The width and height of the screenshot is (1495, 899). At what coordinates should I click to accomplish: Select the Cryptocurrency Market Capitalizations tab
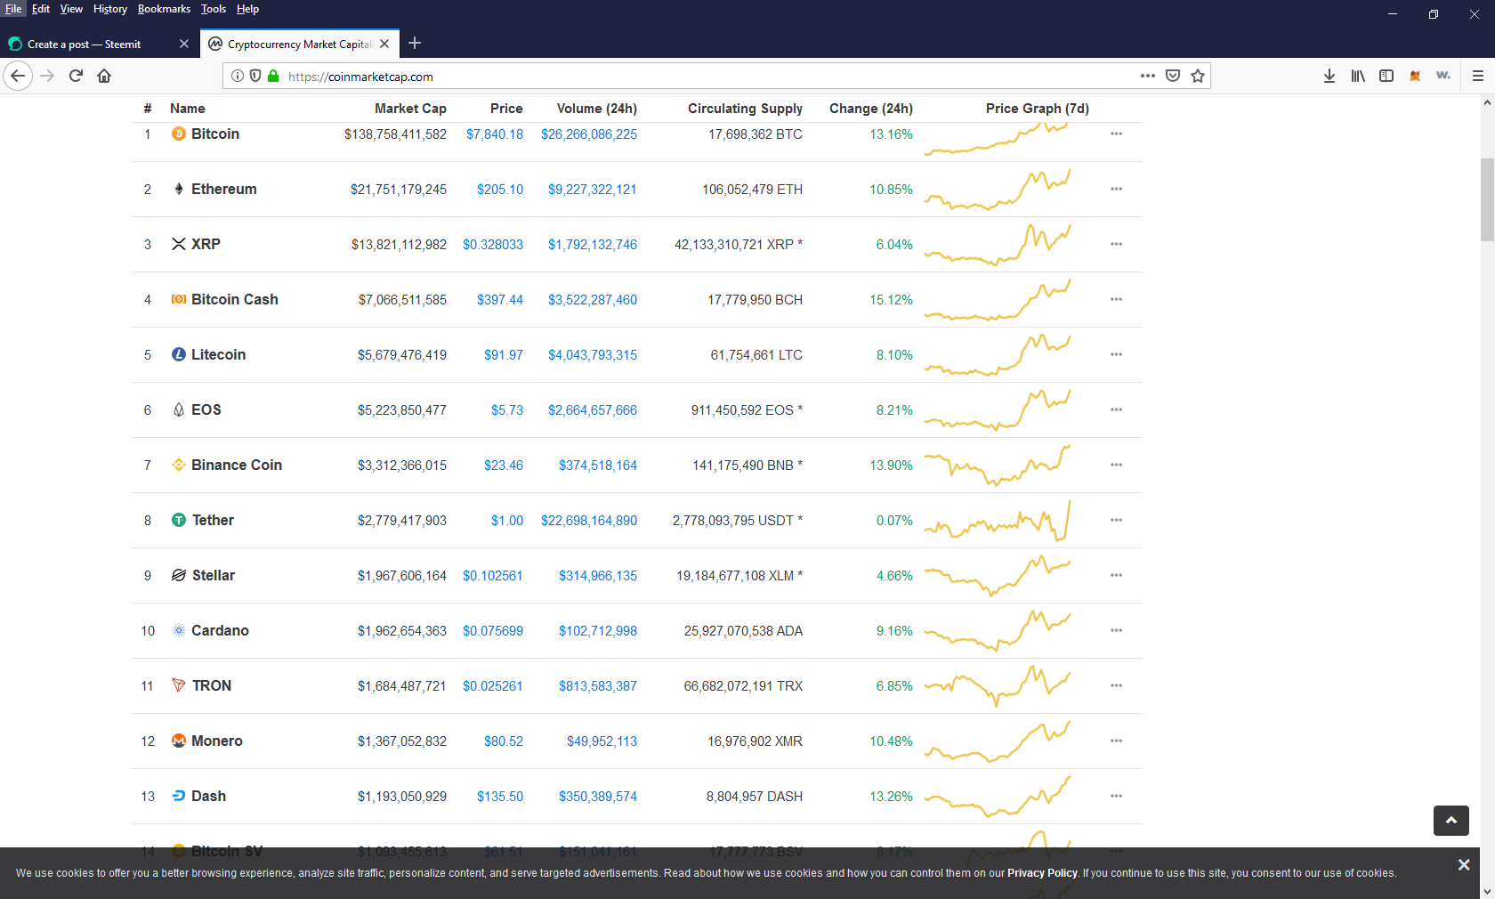[299, 44]
